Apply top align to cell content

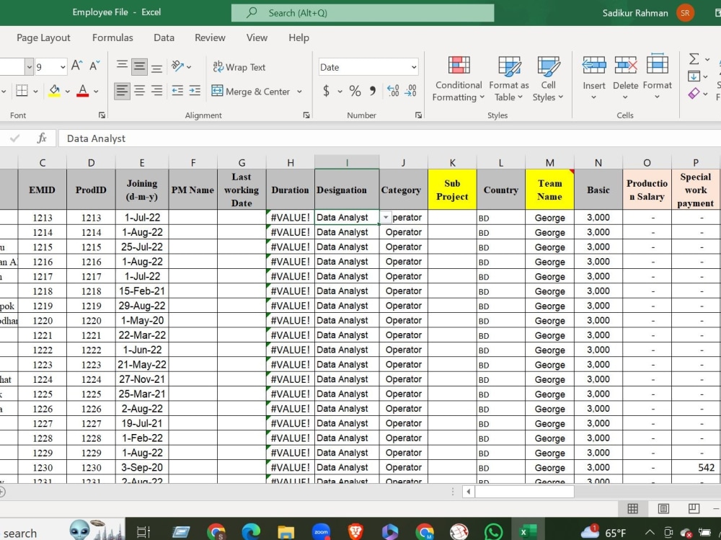pos(122,67)
